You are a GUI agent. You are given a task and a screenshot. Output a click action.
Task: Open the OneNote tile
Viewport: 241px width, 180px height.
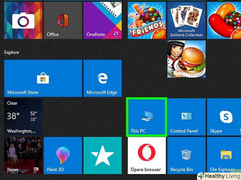[x=103, y=20]
